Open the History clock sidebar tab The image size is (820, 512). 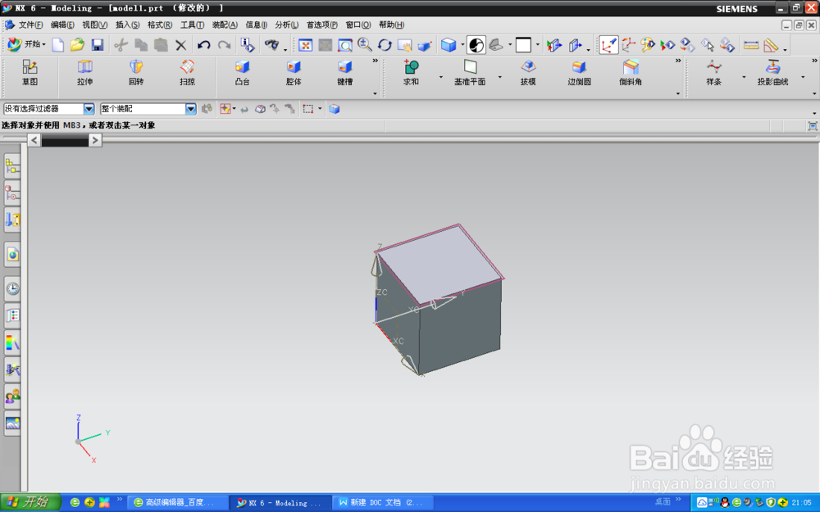pyautogui.click(x=12, y=288)
